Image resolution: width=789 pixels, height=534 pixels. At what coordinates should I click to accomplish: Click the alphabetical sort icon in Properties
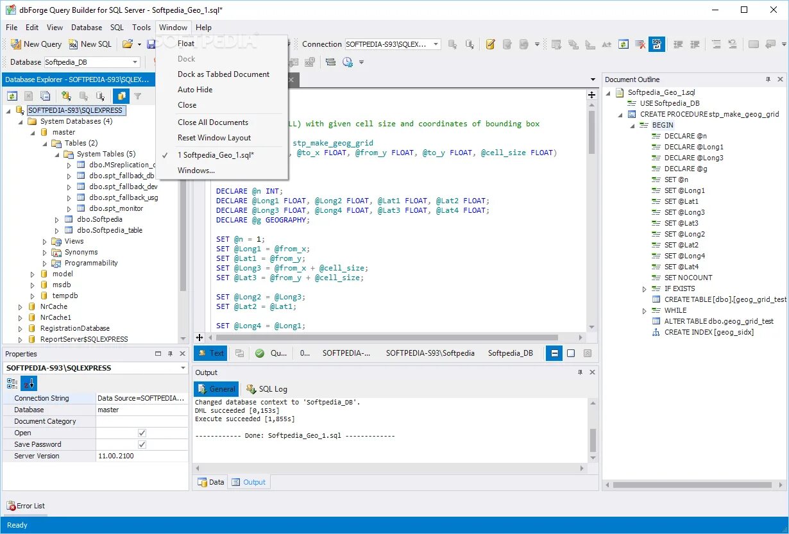(30, 383)
